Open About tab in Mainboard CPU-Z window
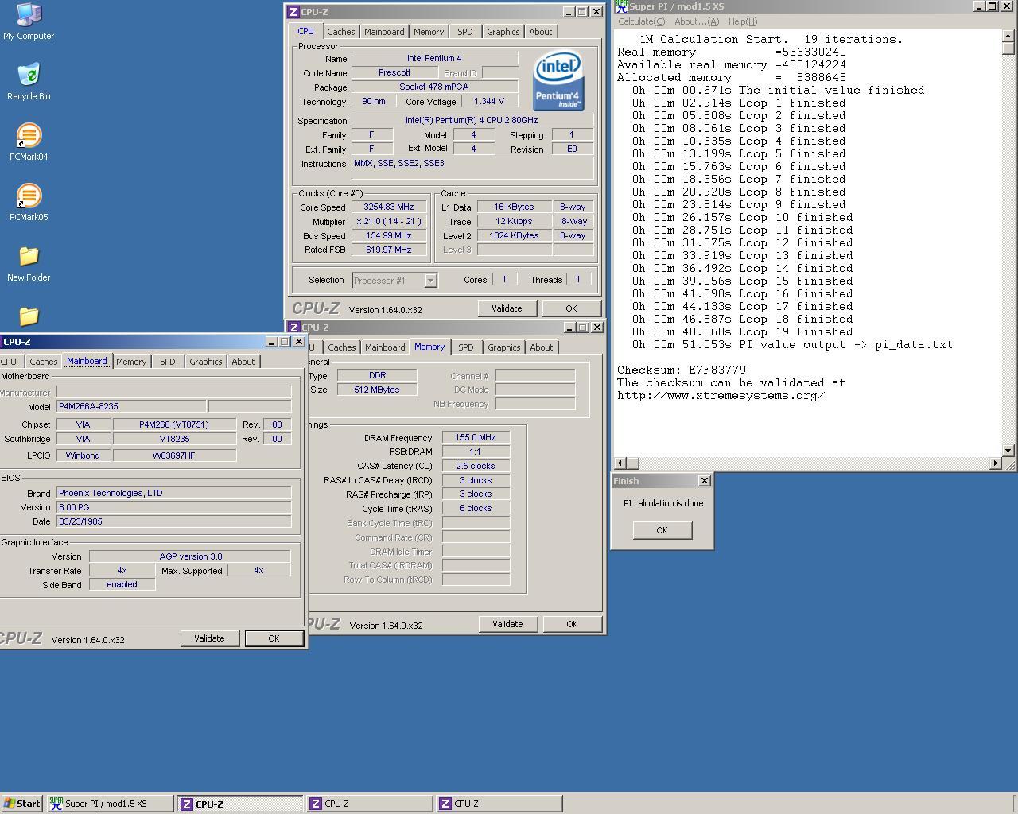This screenshot has height=814, width=1018. click(x=243, y=362)
